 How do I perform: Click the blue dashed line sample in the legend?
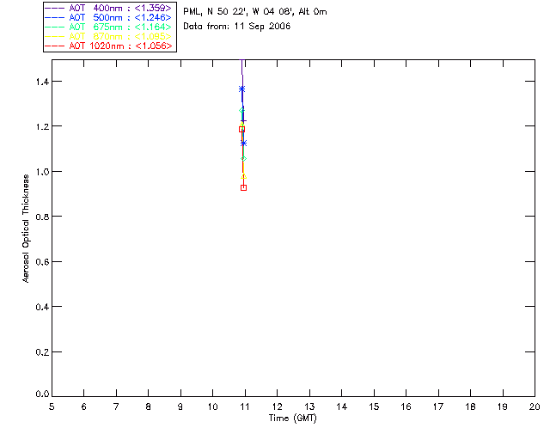point(55,18)
